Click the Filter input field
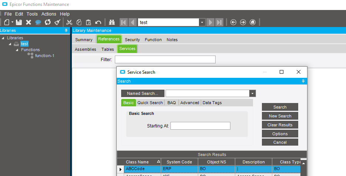The height and width of the screenshot is (176, 346). [x=165, y=59]
